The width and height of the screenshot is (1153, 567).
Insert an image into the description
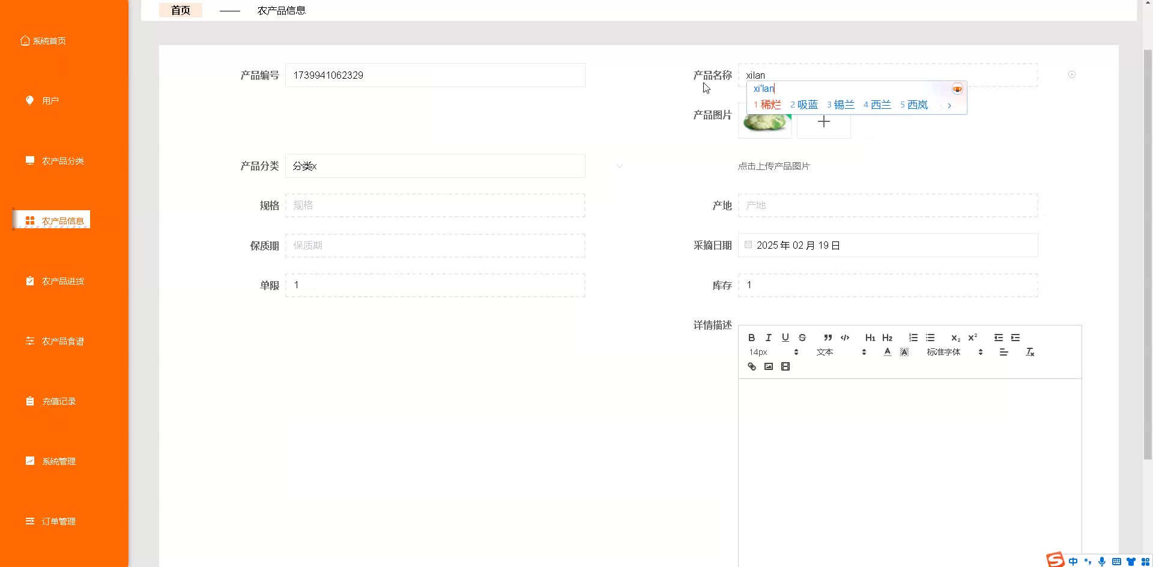768,366
